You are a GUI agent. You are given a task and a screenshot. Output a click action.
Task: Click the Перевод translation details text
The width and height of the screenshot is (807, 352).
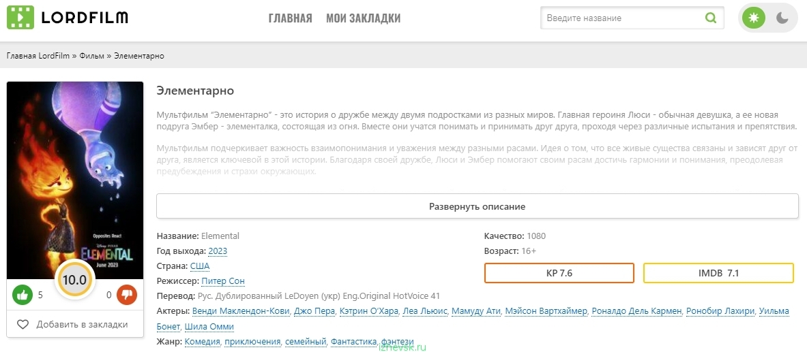click(x=319, y=296)
